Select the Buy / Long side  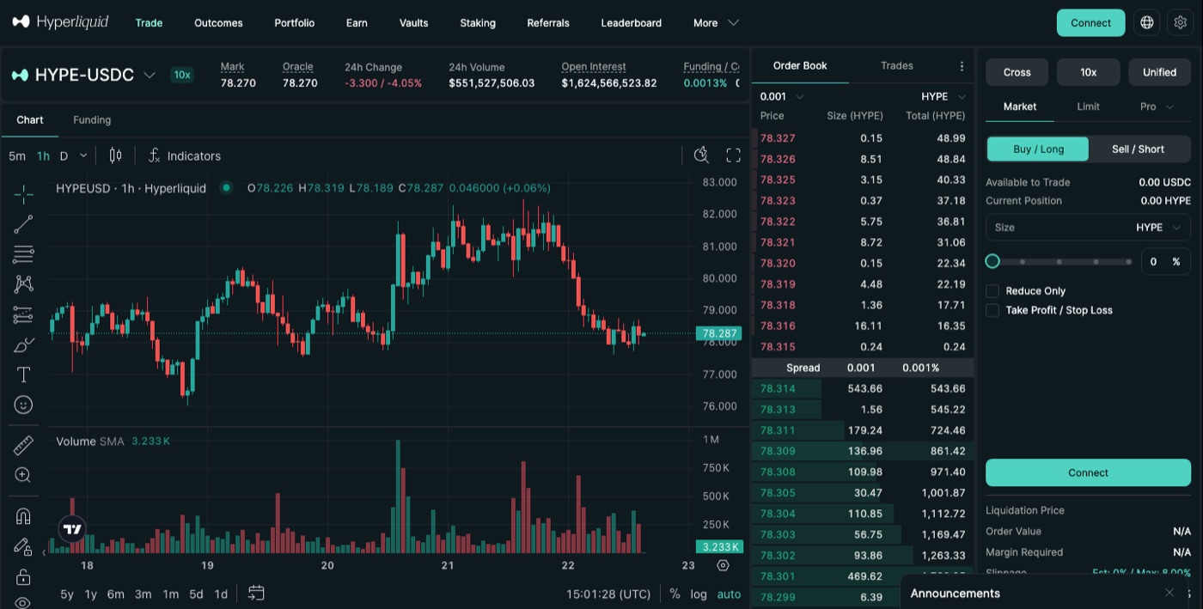[x=1038, y=149]
